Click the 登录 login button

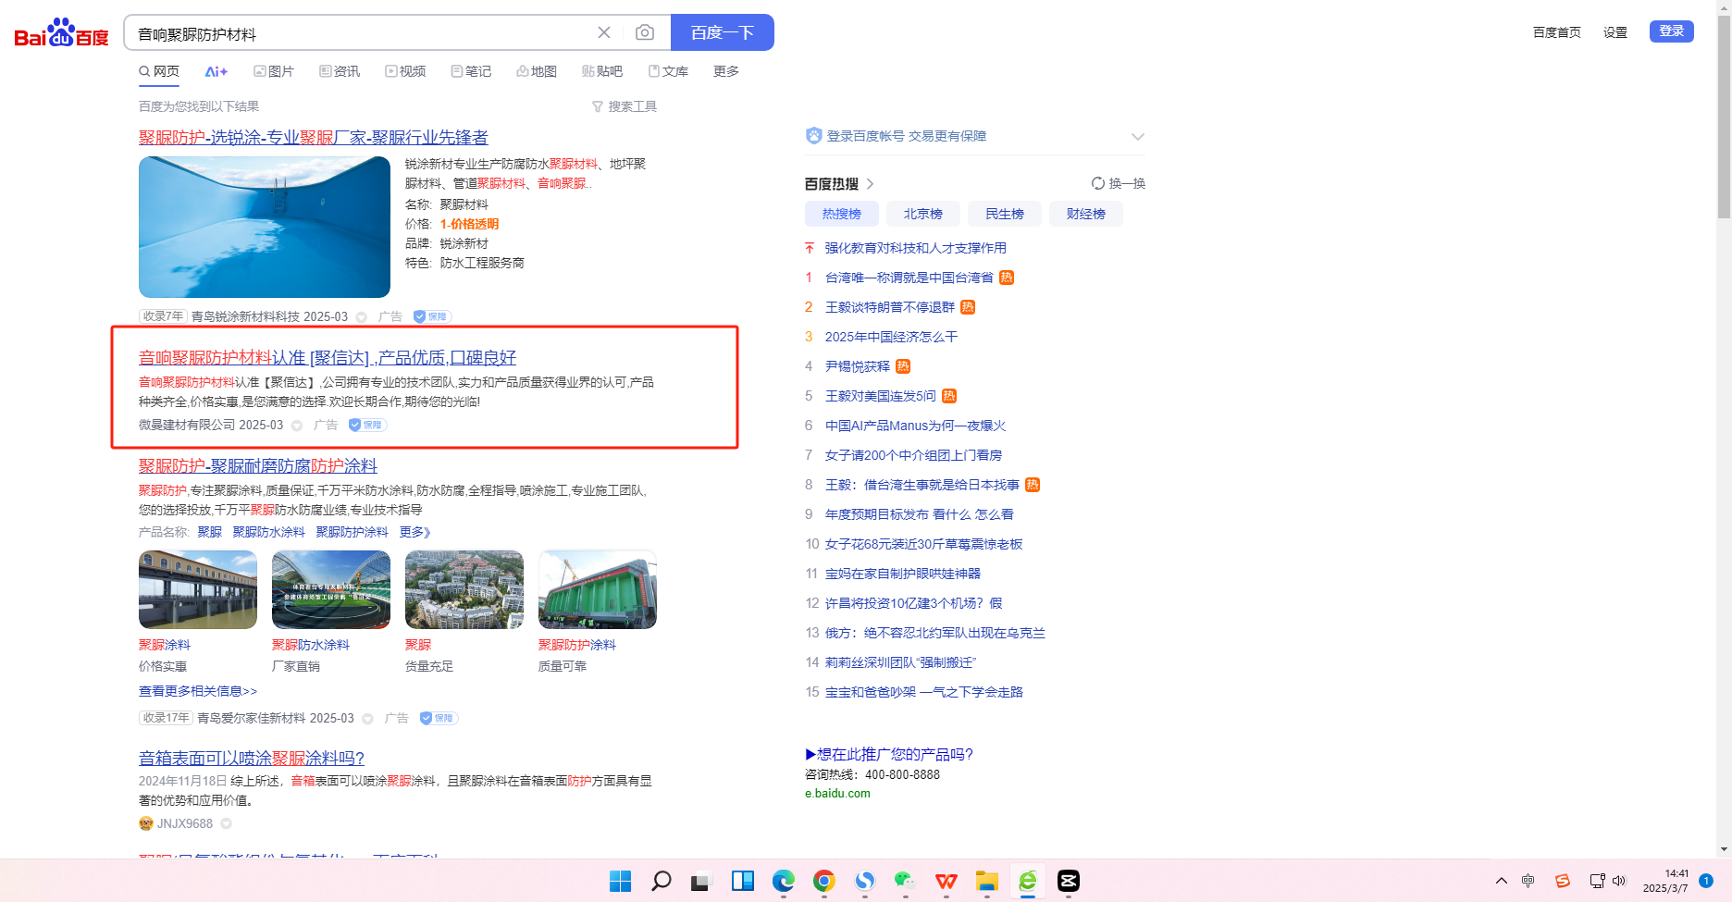pyautogui.click(x=1671, y=31)
